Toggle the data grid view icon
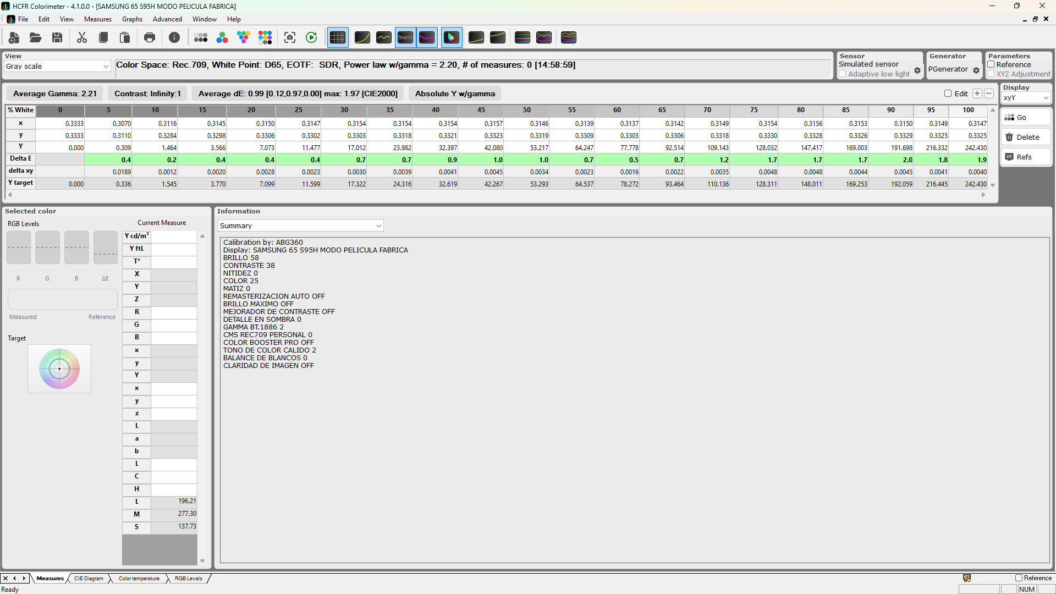This screenshot has height=594, width=1056. coord(338,37)
